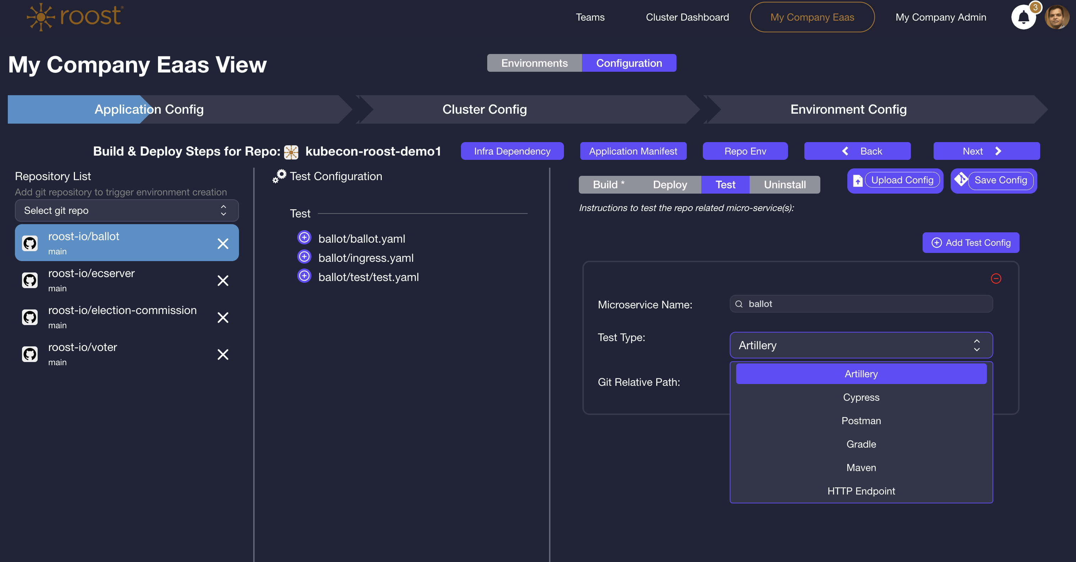1076x562 pixels.
Task: Click GitHub icon for roost-io/ecserver
Action: click(30, 280)
